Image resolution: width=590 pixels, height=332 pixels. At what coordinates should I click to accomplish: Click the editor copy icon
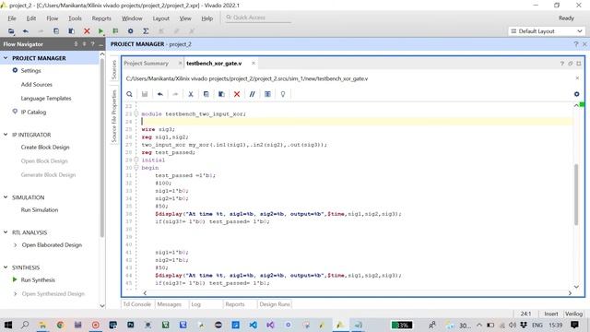point(206,94)
